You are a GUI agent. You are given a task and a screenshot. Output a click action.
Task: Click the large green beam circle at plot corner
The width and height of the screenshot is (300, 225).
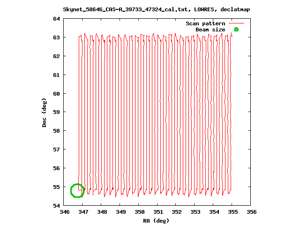coord(77,191)
